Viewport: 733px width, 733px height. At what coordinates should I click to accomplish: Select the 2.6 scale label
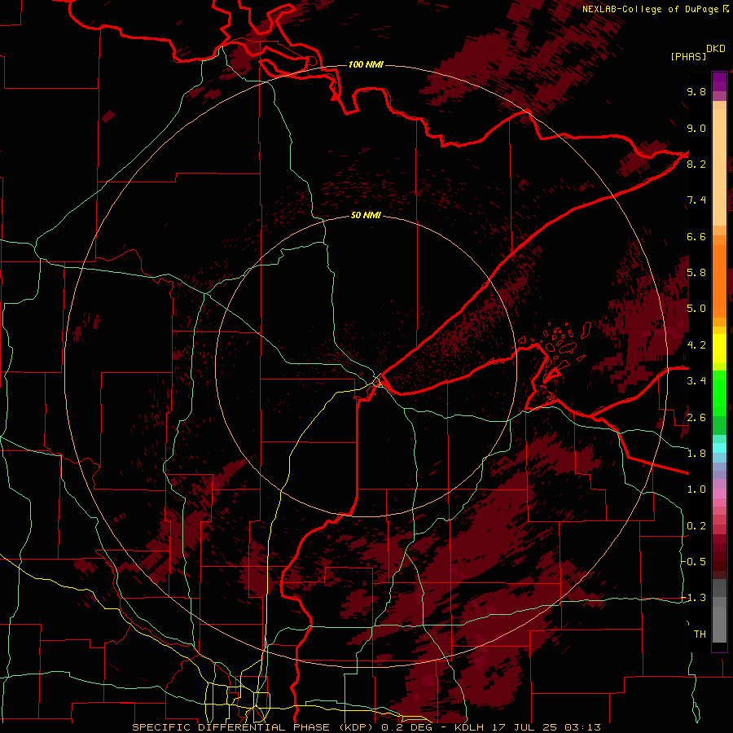pos(696,418)
